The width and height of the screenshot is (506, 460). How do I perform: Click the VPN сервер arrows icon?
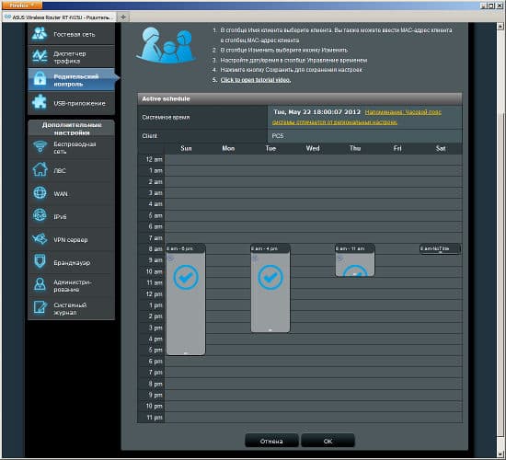tap(40, 239)
